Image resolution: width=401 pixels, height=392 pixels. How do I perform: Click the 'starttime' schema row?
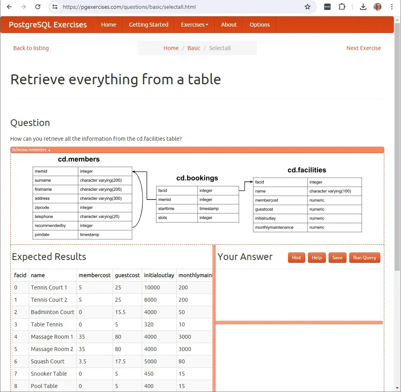(197, 208)
